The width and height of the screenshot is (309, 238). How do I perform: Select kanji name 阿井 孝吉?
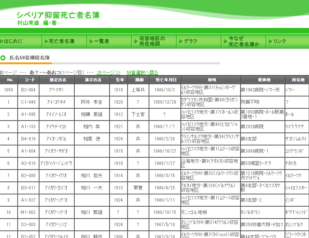tap(92, 102)
